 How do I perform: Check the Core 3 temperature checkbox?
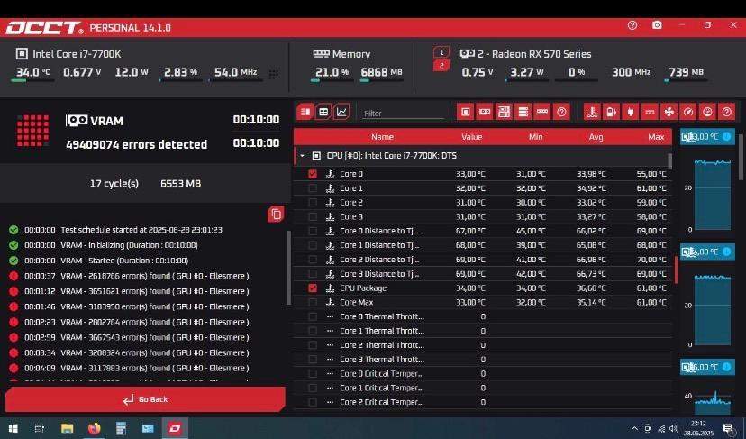[312, 216]
